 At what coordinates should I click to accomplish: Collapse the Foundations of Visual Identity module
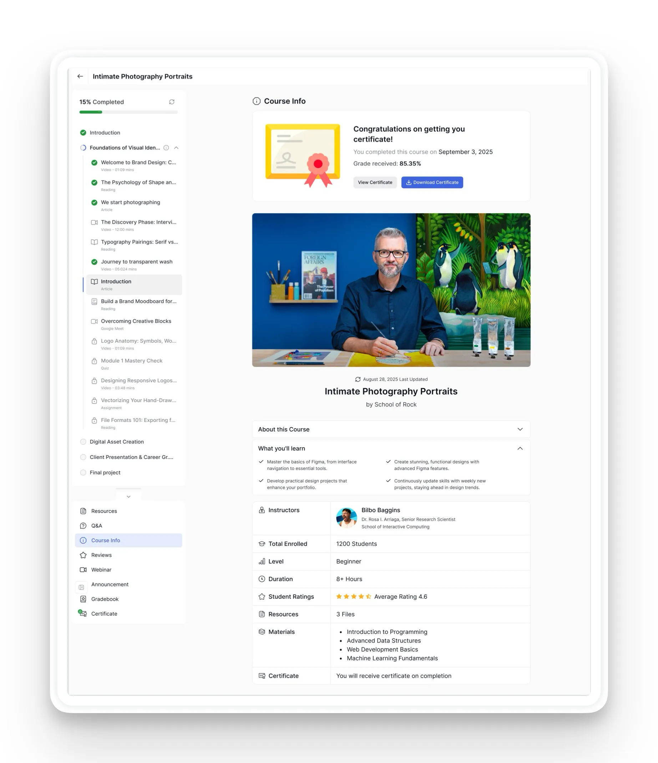pyautogui.click(x=176, y=148)
